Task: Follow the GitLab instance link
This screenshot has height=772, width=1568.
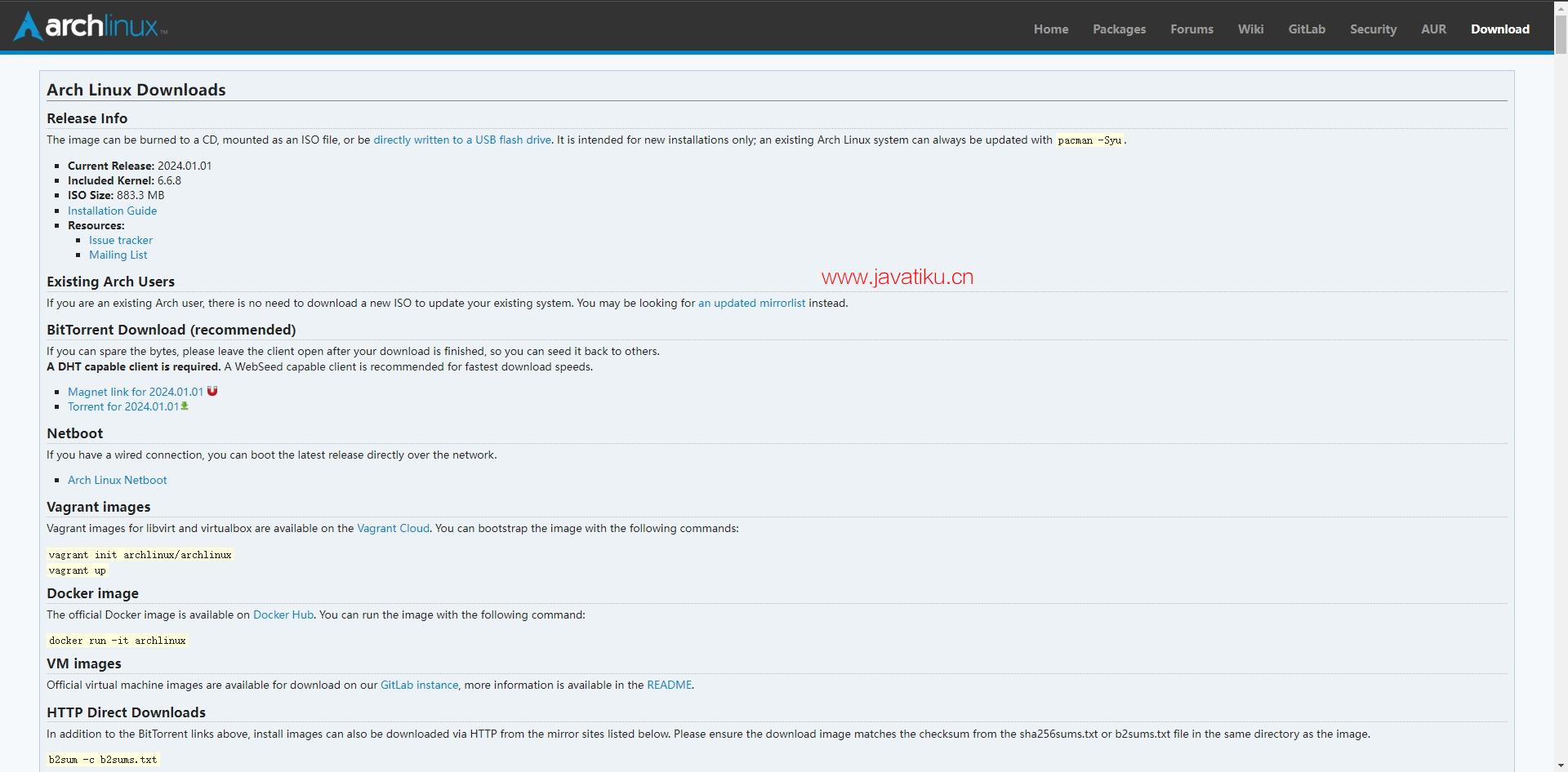Action: (419, 685)
